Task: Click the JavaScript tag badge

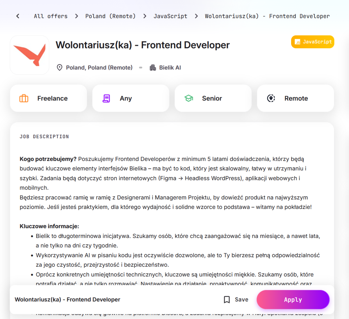Action: pyautogui.click(x=313, y=42)
